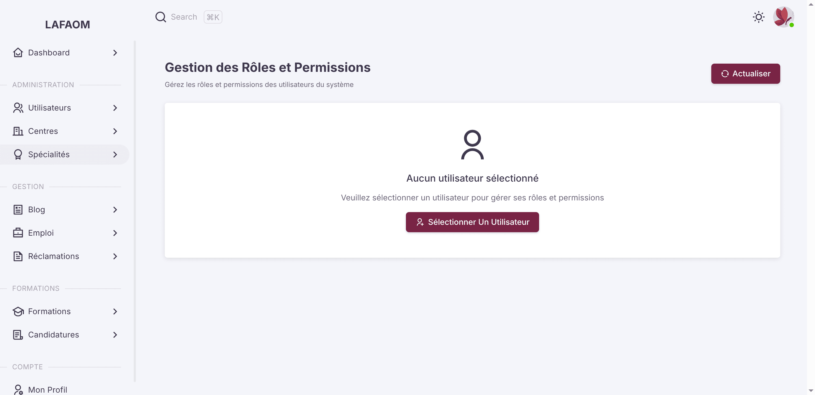This screenshot has height=395, width=815.
Task: Click the Centres building icon
Action: point(18,131)
